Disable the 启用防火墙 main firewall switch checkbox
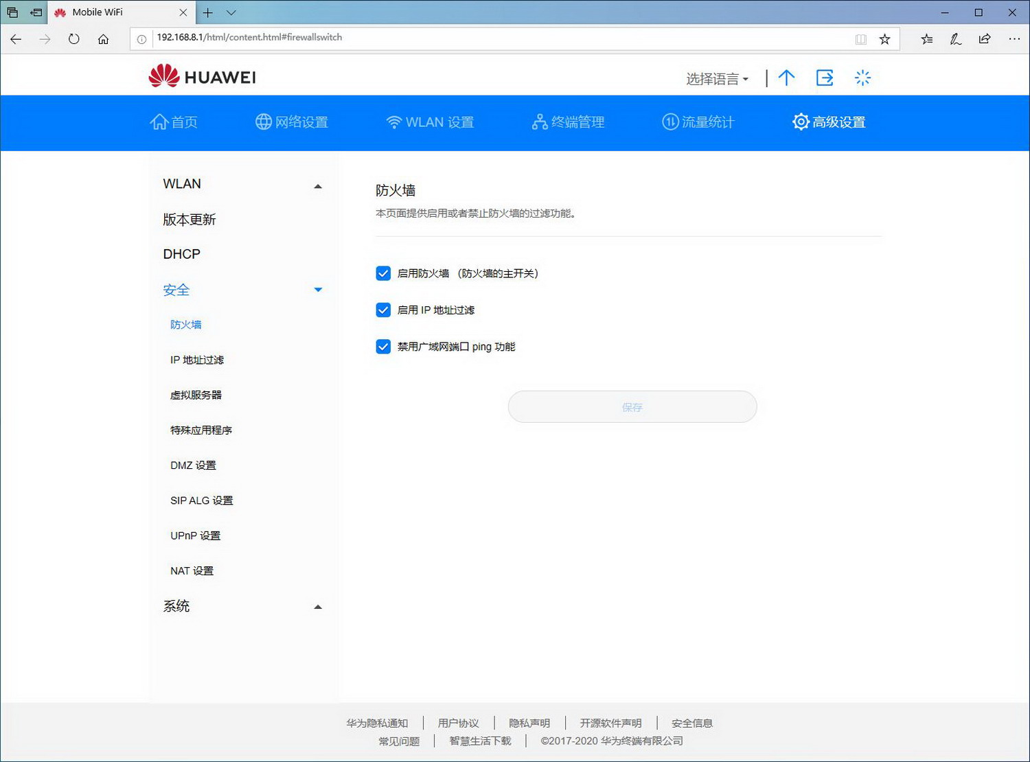The image size is (1030, 762). click(383, 273)
